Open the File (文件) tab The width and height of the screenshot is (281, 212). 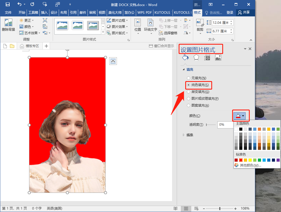(8, 13)
